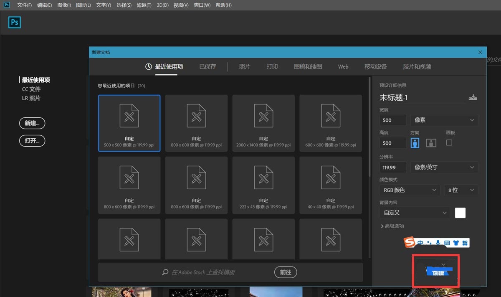Click the save document preset icon beside 未标题-1
This screenshot has height=297, width=501.
[x=473, y=97]
